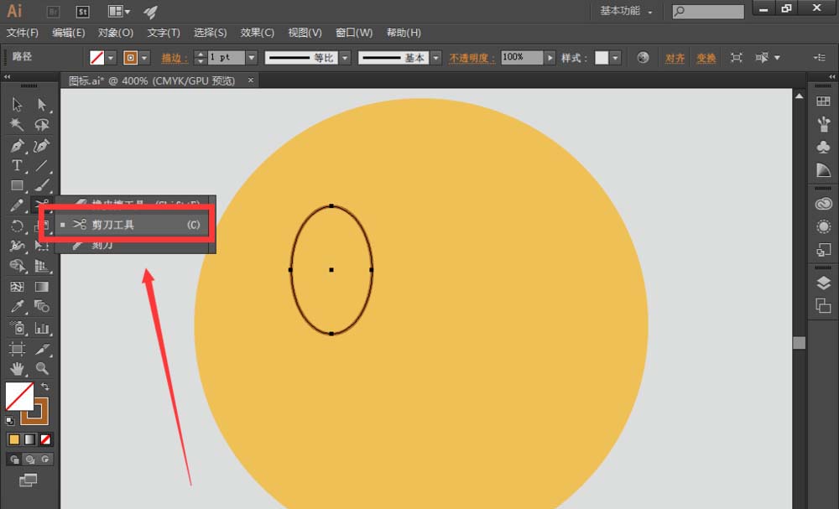The width and height of the screenshot is (839, 509).
Task: Activate the Artboard tool
Action: (17, 349)
